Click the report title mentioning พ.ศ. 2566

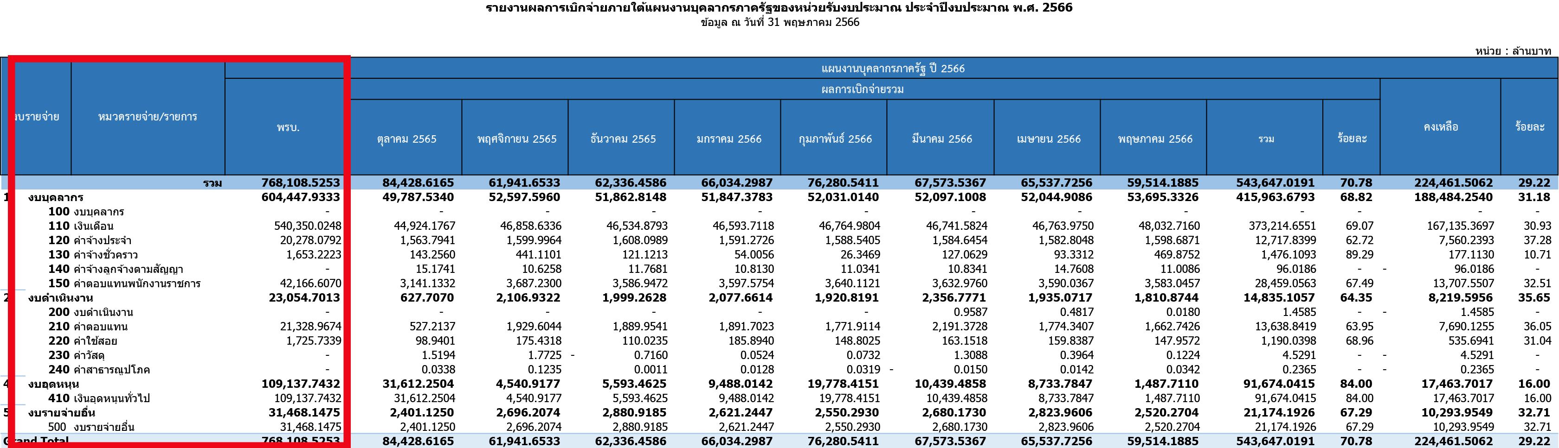coord(779,8)
